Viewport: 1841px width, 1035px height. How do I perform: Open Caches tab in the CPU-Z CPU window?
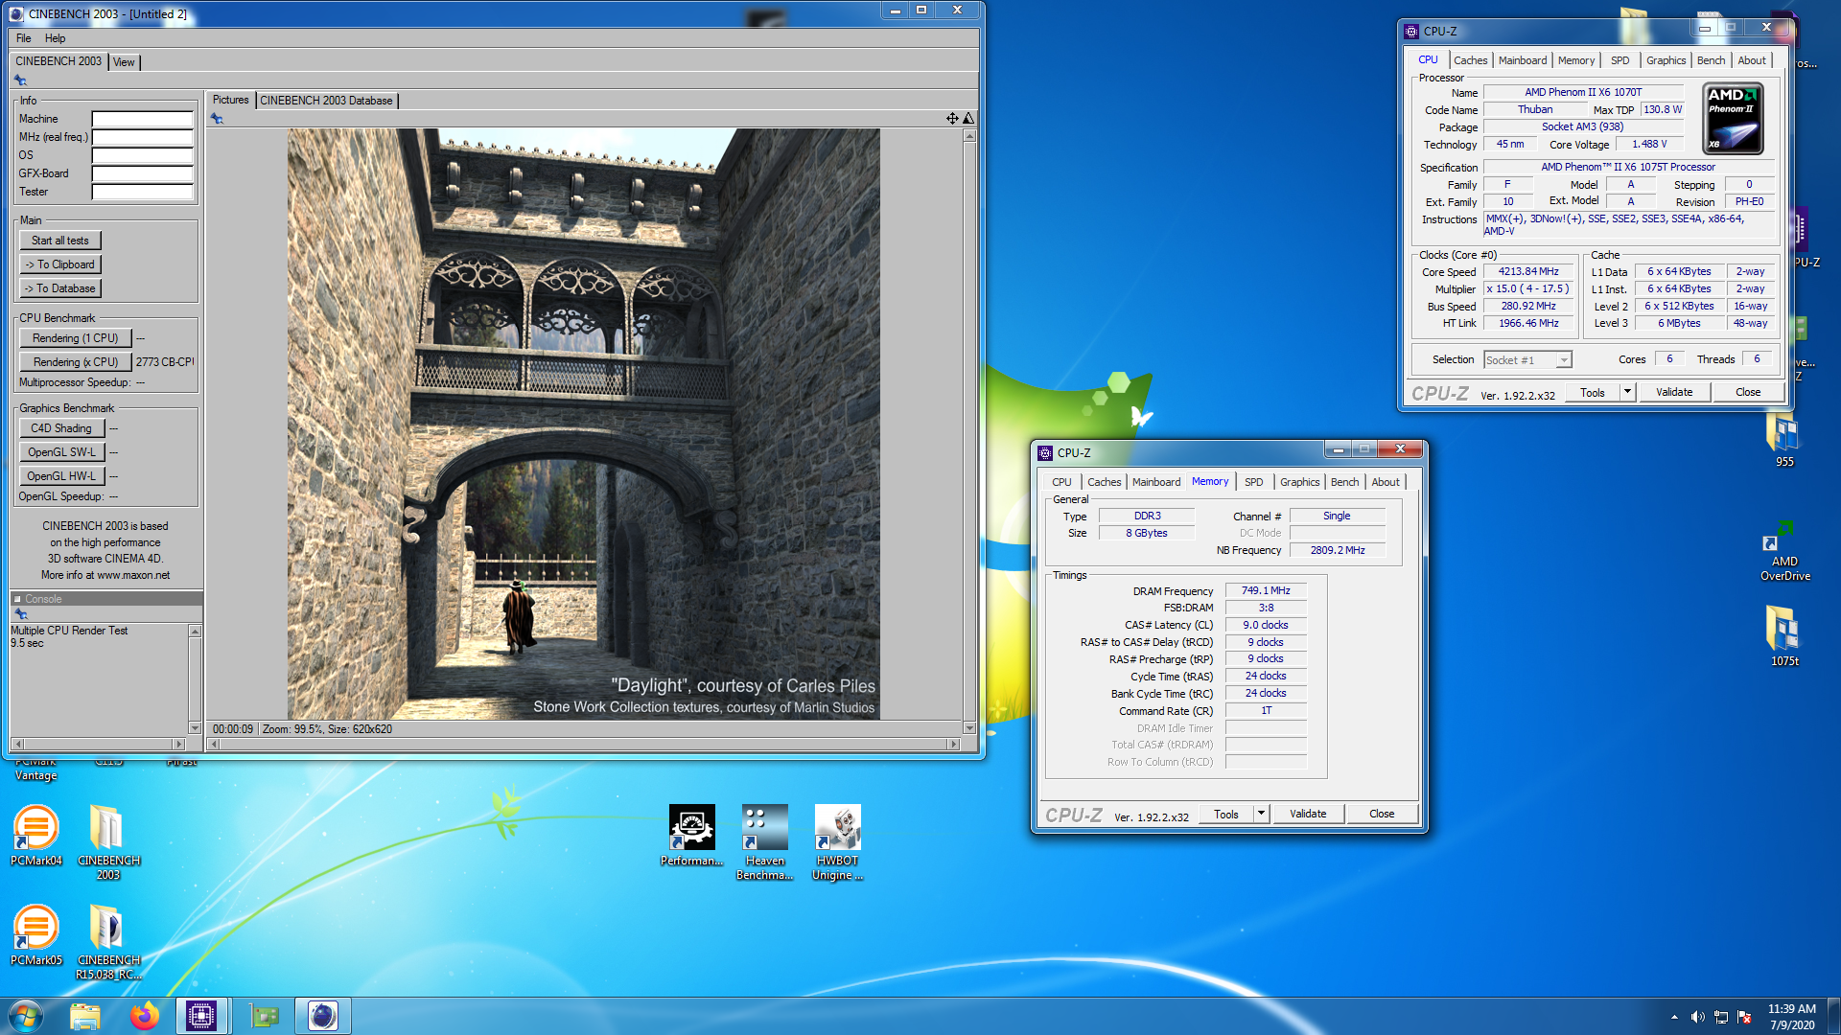1470,60
